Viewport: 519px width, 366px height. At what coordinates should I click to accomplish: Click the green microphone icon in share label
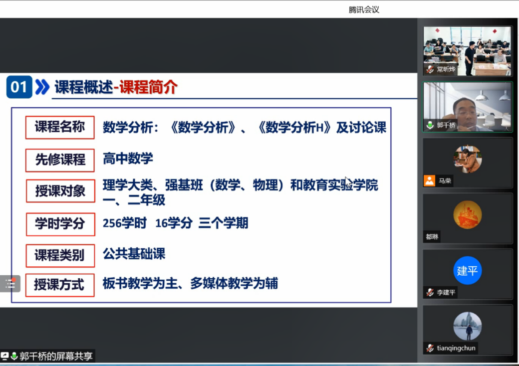click(x=14, y=356)
